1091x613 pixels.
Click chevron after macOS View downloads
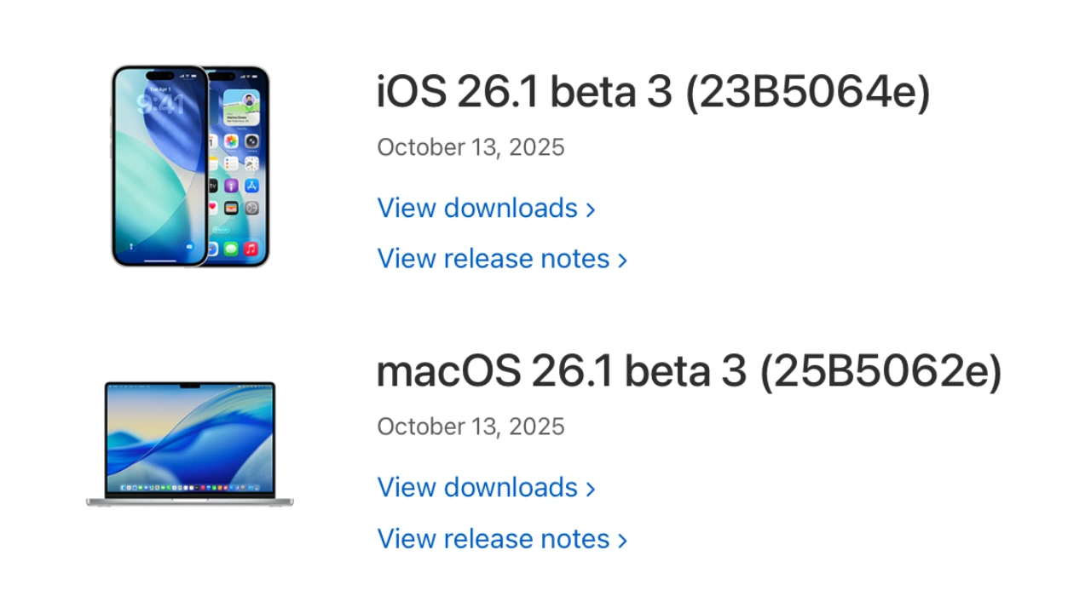tap(591, 490)
